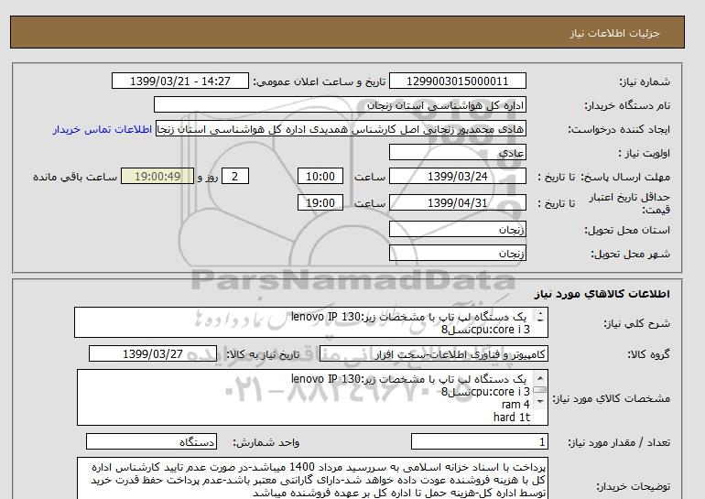The width and height of the screenshot is (705, 499).
Task: Click the header title جزئیات اطلاعات نیاز
Action: click(614, 33)
